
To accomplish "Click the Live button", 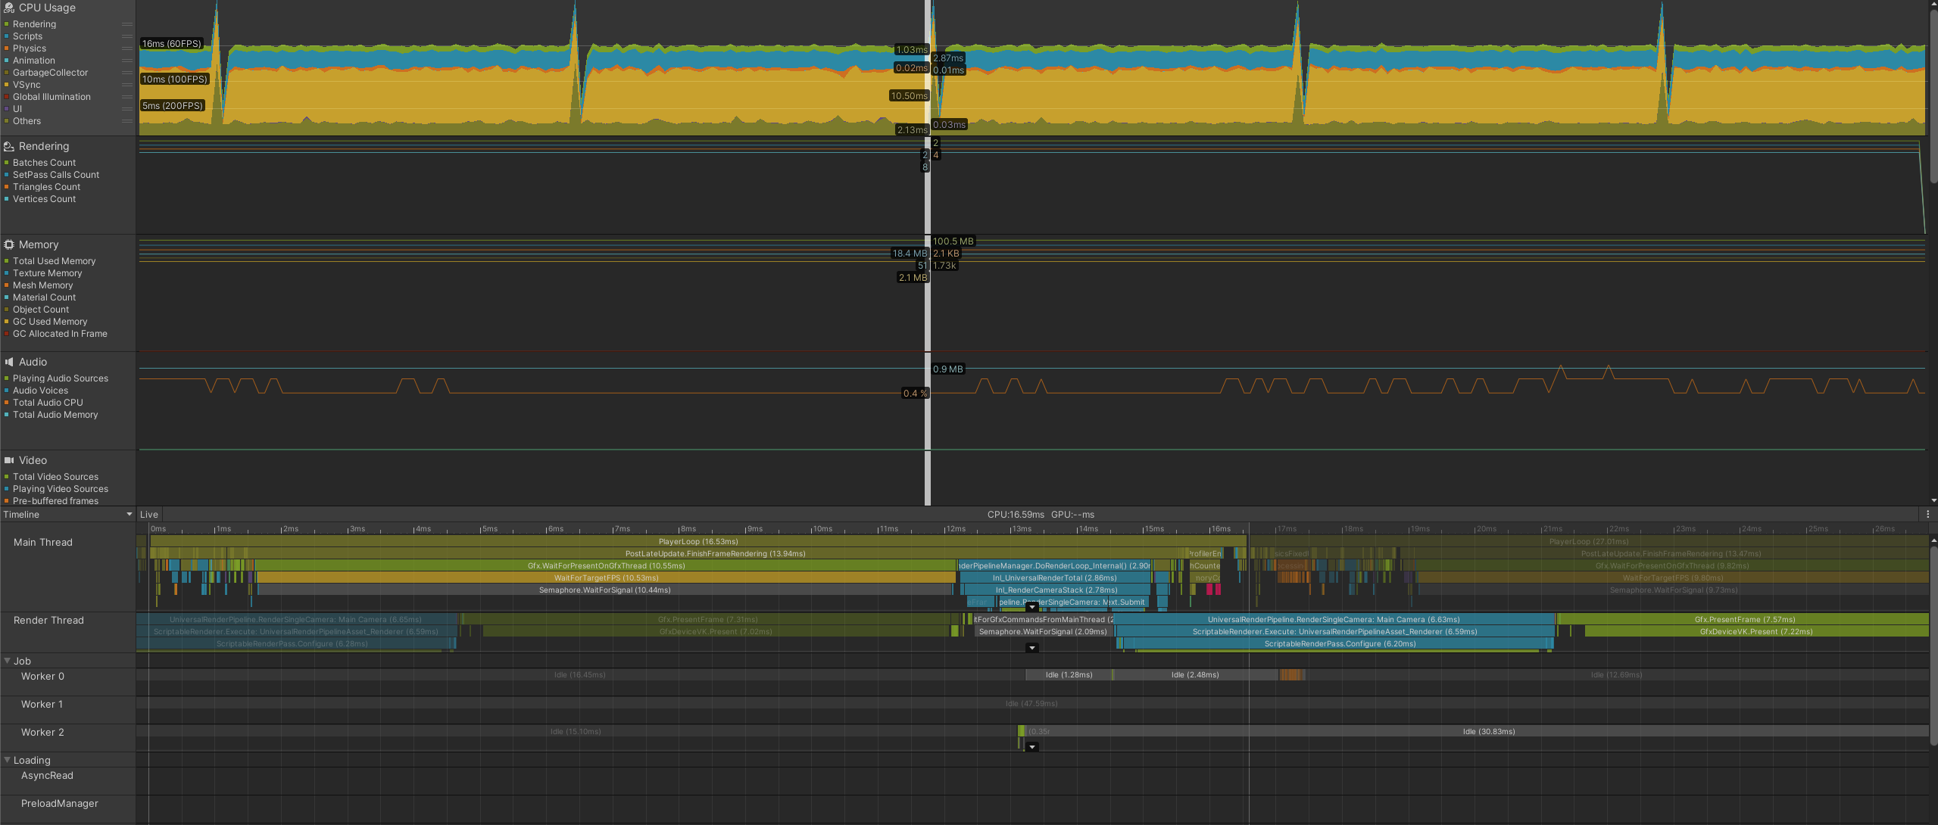I will click(149, 515).
